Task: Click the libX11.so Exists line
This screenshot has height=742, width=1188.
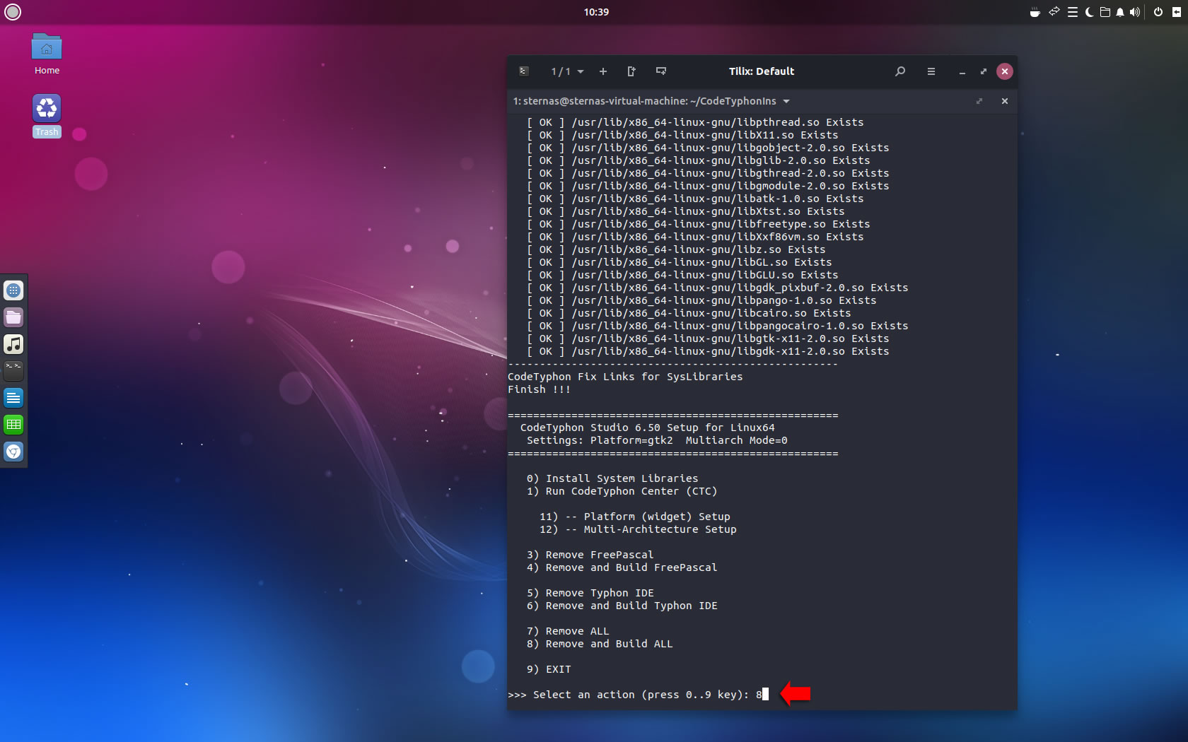Action: 682,135
